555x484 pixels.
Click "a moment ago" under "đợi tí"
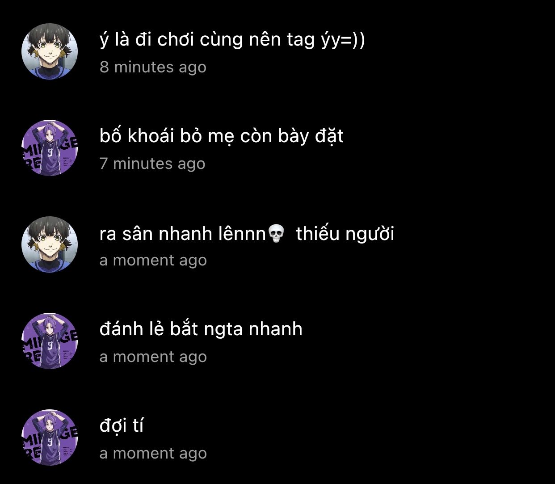[153, 453]
